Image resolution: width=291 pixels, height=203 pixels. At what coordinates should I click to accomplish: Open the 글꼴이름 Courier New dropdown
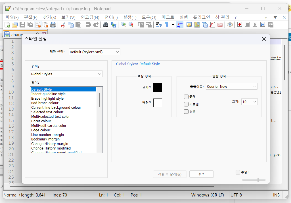[x=231, y=86]
